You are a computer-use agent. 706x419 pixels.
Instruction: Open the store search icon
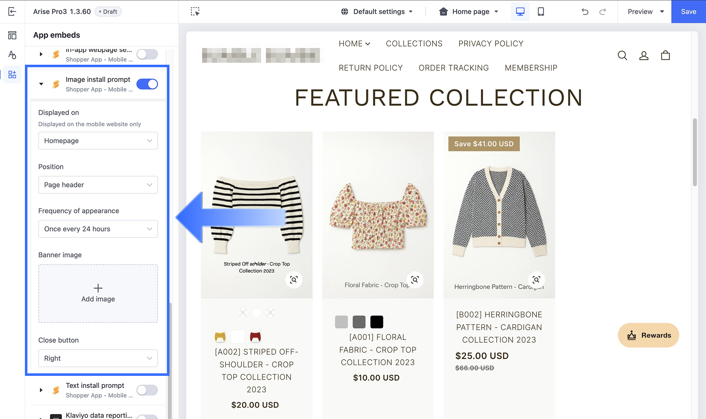(x=622, y=56)
